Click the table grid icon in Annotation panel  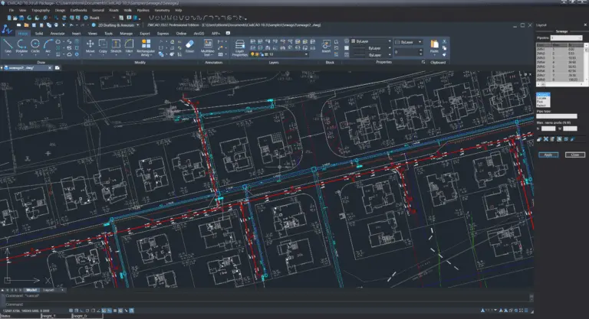click(x=221, y=54)
